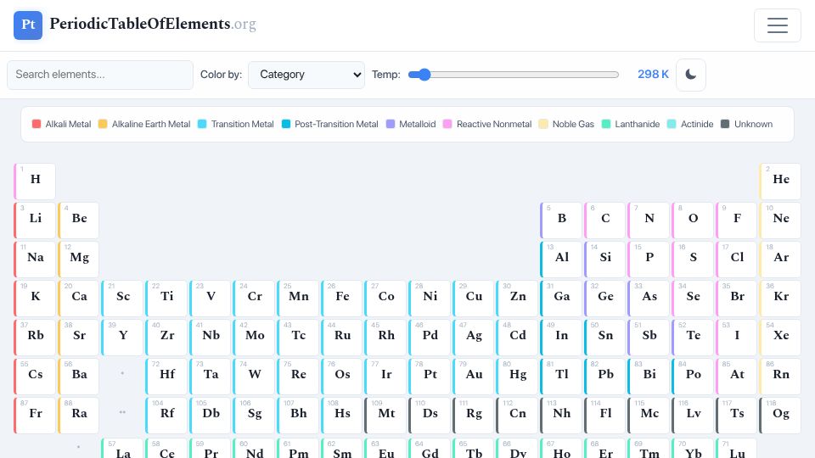Open the Hydrogen element tile
The image size is (815, 458).
click(34, 182)
